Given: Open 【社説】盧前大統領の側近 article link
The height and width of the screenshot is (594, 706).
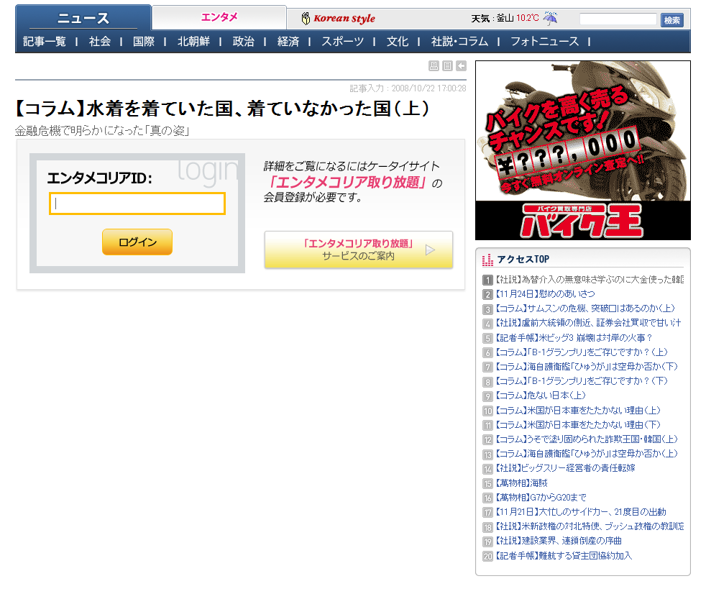Looking at the screenshot, I should [588, 323].
